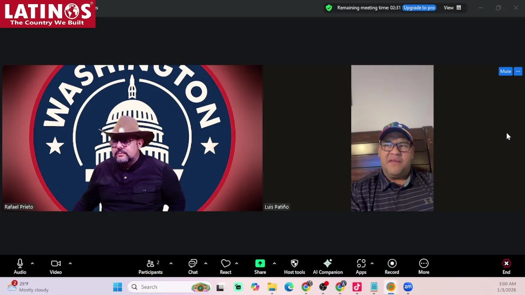Click Upgrade to pro link
The image size is (525, 295).
tap(419, 7)
